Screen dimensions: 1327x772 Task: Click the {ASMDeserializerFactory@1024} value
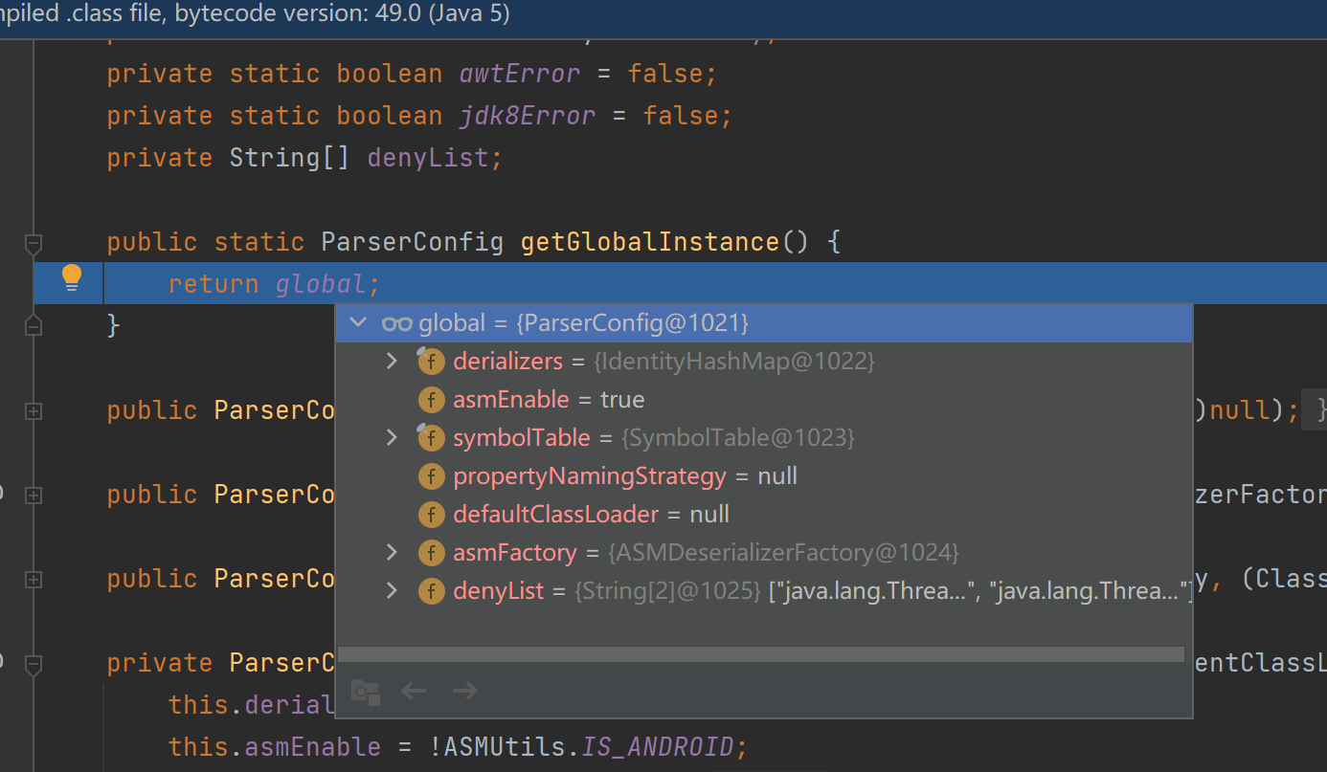(783, 553)
